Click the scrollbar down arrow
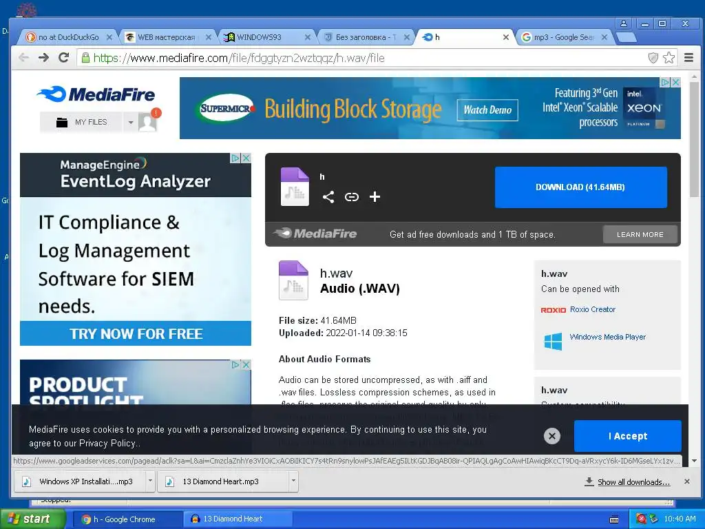 [694, 461]
